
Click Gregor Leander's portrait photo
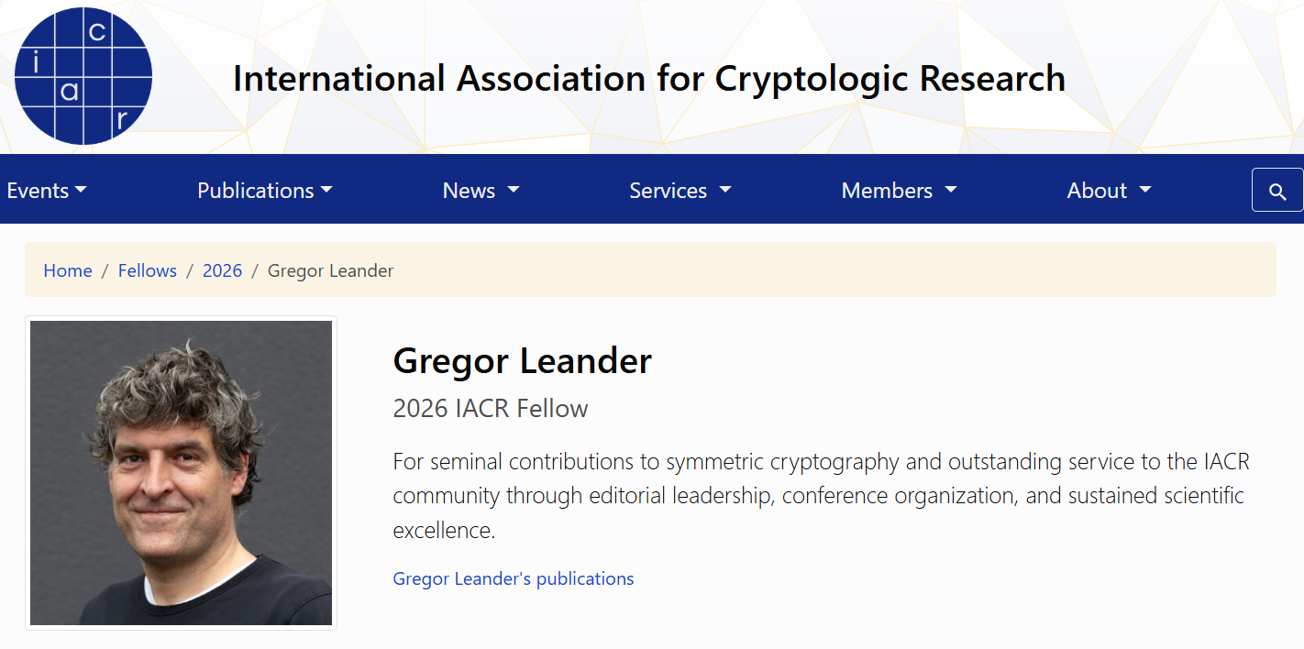(181, 473)
